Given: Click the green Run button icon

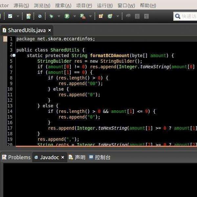Looking at the screenshot, I should [x=67, y=16].
